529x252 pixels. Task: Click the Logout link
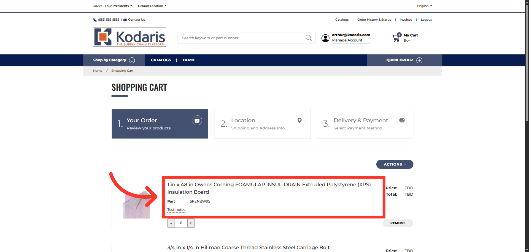(x=426, y=20)
